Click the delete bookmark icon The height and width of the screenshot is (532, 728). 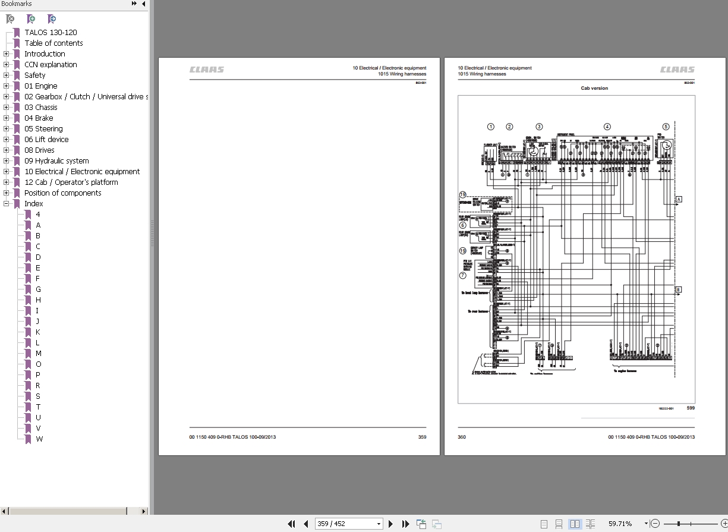(10, 19)
